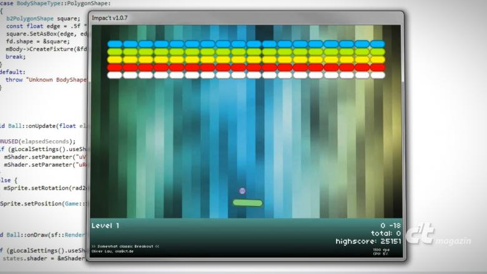Click 'Ball::onDraw(sf::Render' code line
Image resolution: width=487 pixels, height=274 pixels.
44,235
